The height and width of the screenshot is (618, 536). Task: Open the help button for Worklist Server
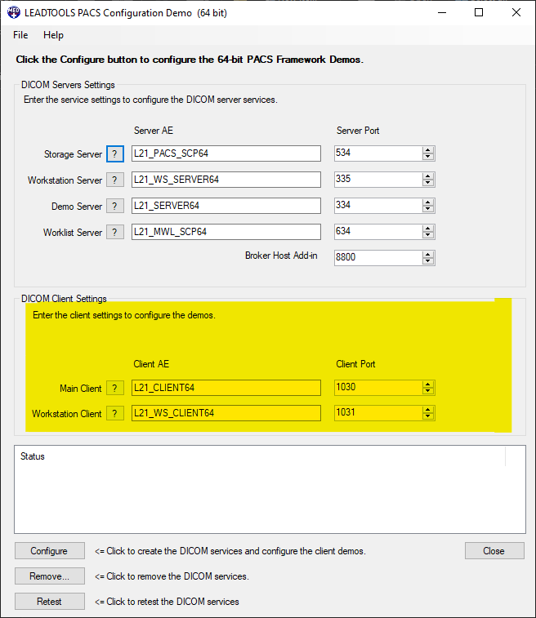click(x=114, y=232)
